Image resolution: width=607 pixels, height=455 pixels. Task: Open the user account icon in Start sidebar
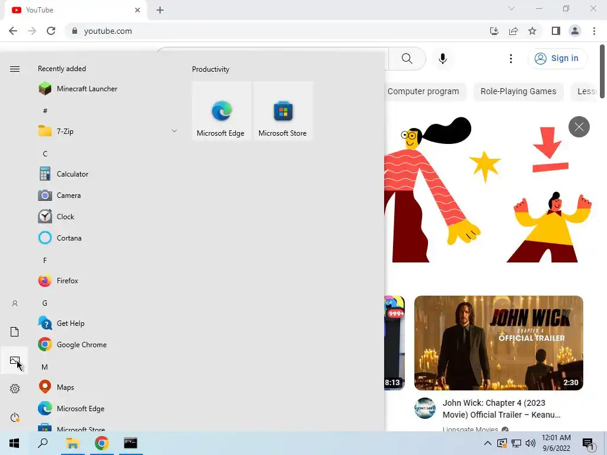15,303
